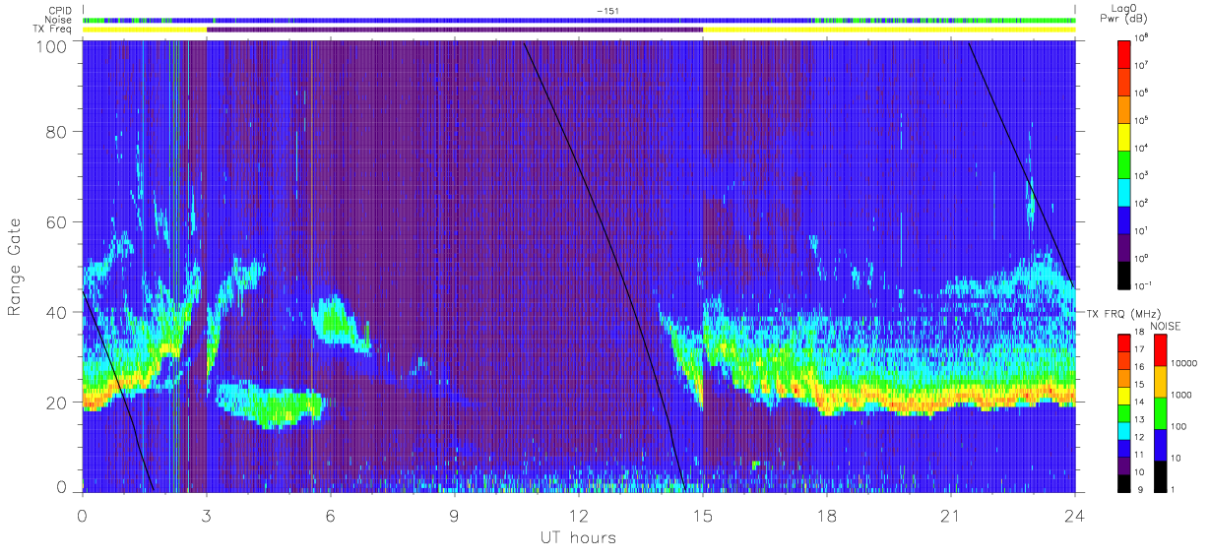Click the '100' tick on the Range Gate axis
Image resolution: width=1209 pixels, height=558 pixels.
50,45
